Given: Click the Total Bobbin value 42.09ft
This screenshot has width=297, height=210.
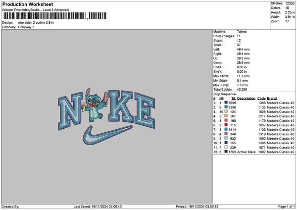Looking at the screenshot, I should 242,90.
